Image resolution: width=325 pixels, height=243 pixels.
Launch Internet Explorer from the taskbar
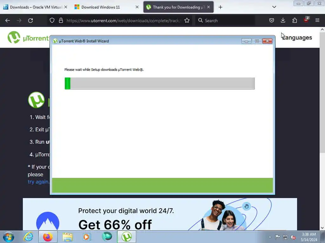(x=28, y=237)
